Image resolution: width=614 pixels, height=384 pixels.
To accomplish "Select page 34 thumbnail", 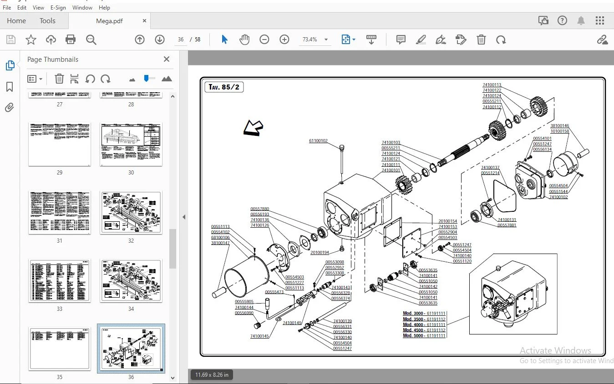I will 131,281.
